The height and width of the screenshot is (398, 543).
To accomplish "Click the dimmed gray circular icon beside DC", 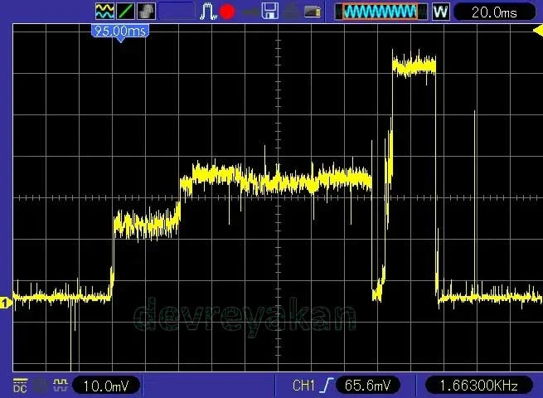I will click(x=40, y=386).
